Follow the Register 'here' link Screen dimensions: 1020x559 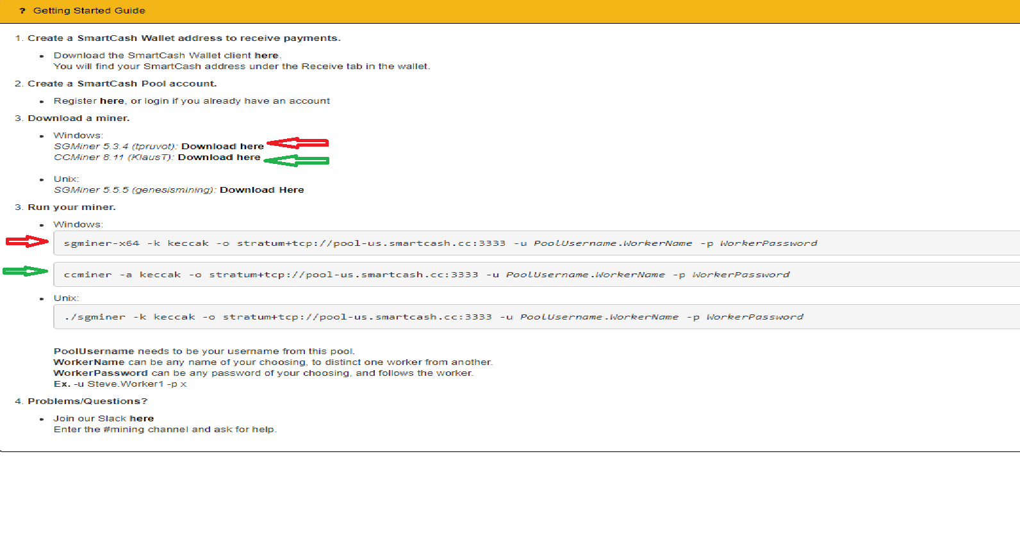pos(111,101)
